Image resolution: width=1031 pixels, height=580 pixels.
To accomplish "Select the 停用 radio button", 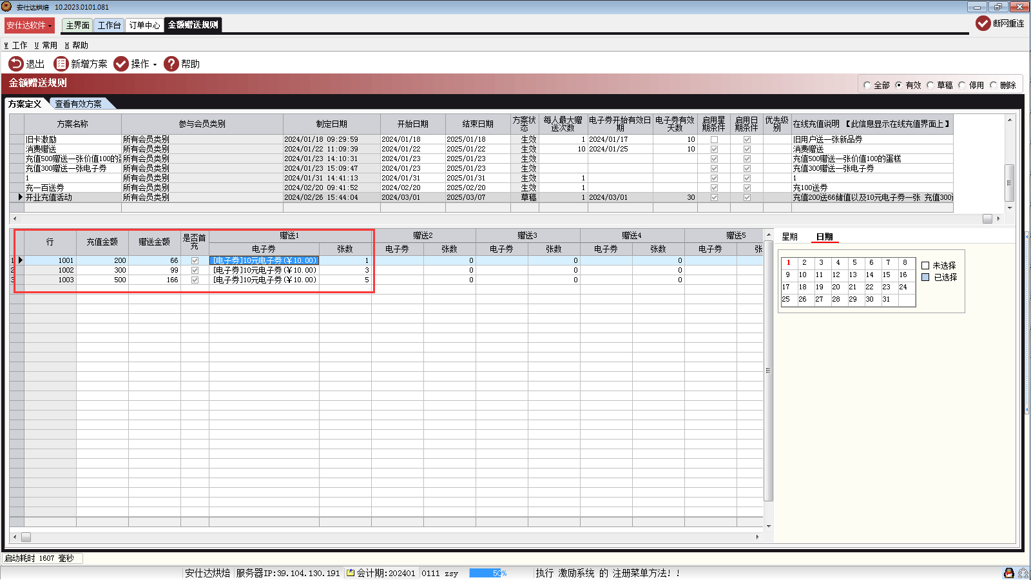I will click(x=962, y=85).
